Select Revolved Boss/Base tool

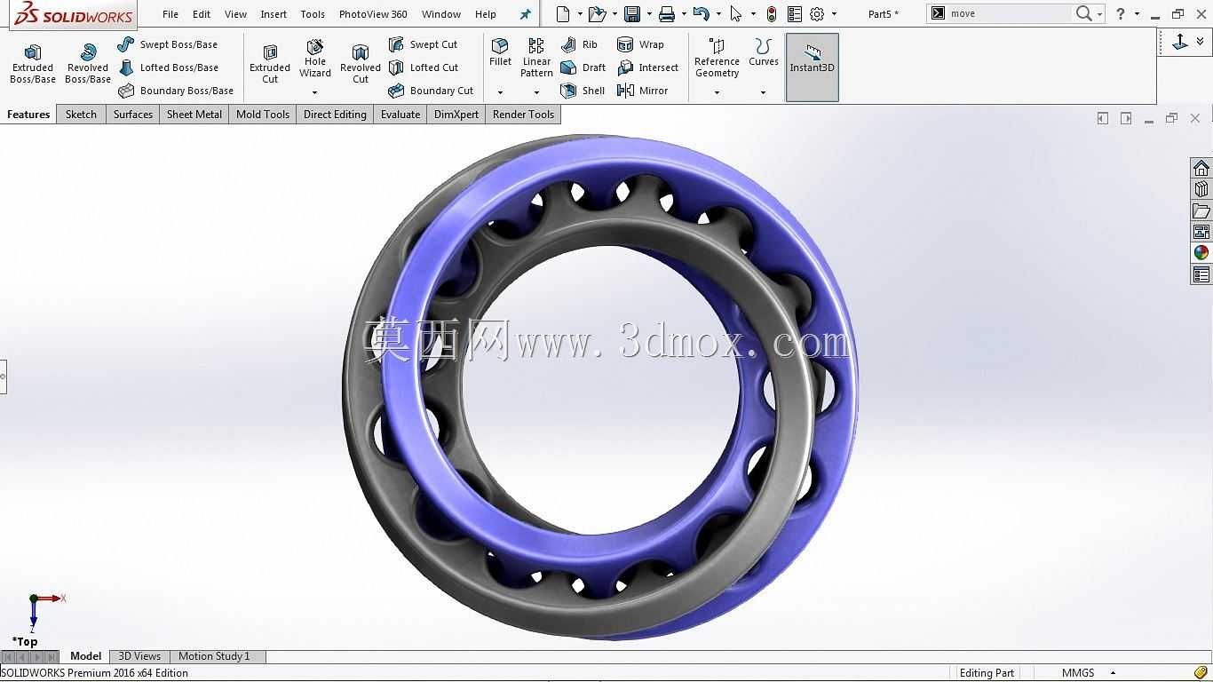[88, 63]
